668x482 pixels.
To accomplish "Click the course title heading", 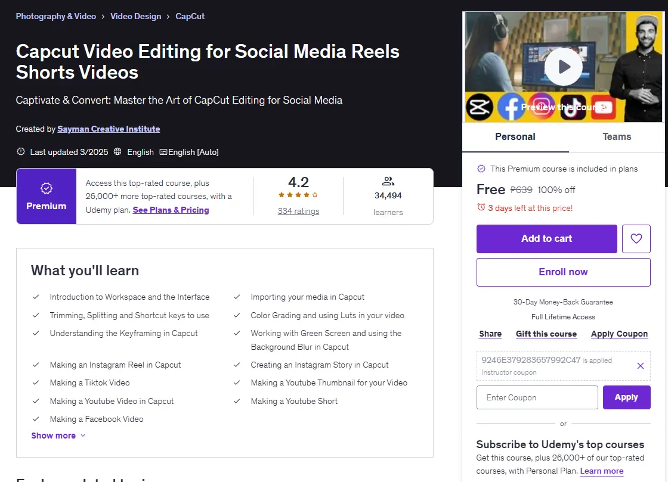I will point(208,62).
